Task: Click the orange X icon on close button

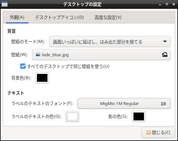Action: point(149,132)
